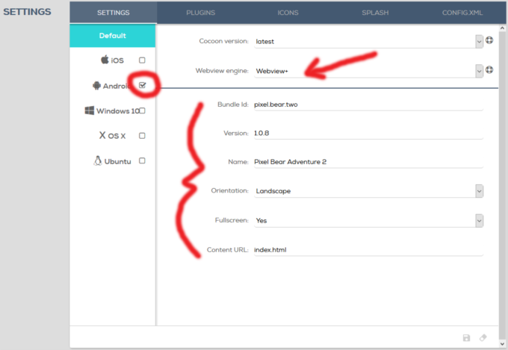Click the save floppy disk icon

click(467, 338)
